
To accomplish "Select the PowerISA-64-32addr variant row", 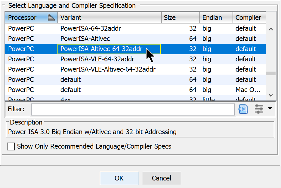I will pyautogui.click(x=90, y=28).
